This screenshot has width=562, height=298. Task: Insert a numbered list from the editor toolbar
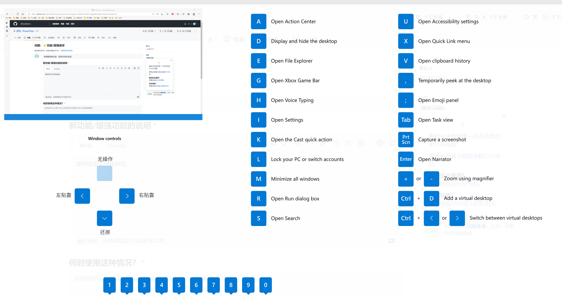125,68
